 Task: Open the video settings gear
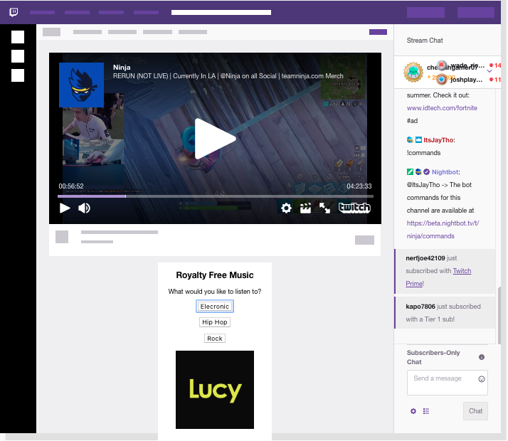pyautogui.click(x=286, y=208)
